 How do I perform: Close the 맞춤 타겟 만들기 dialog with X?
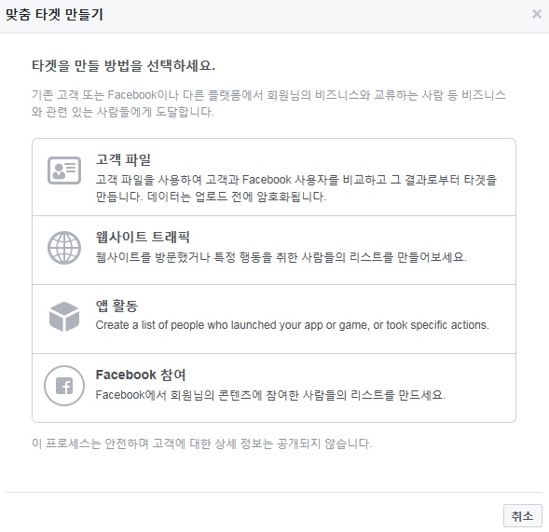click(x=536, y=14)
